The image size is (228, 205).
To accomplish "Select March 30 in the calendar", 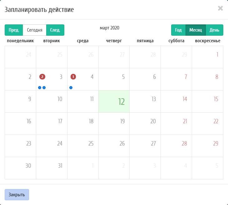I will pyautogui.click(x=21, y=168).
